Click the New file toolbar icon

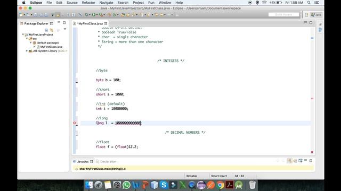point(21,15)
